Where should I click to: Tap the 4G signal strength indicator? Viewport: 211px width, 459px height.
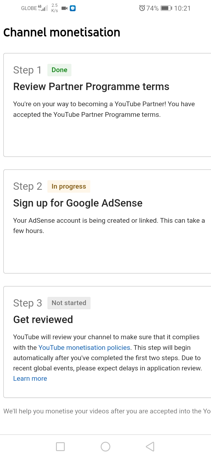[x=42, y=8]
